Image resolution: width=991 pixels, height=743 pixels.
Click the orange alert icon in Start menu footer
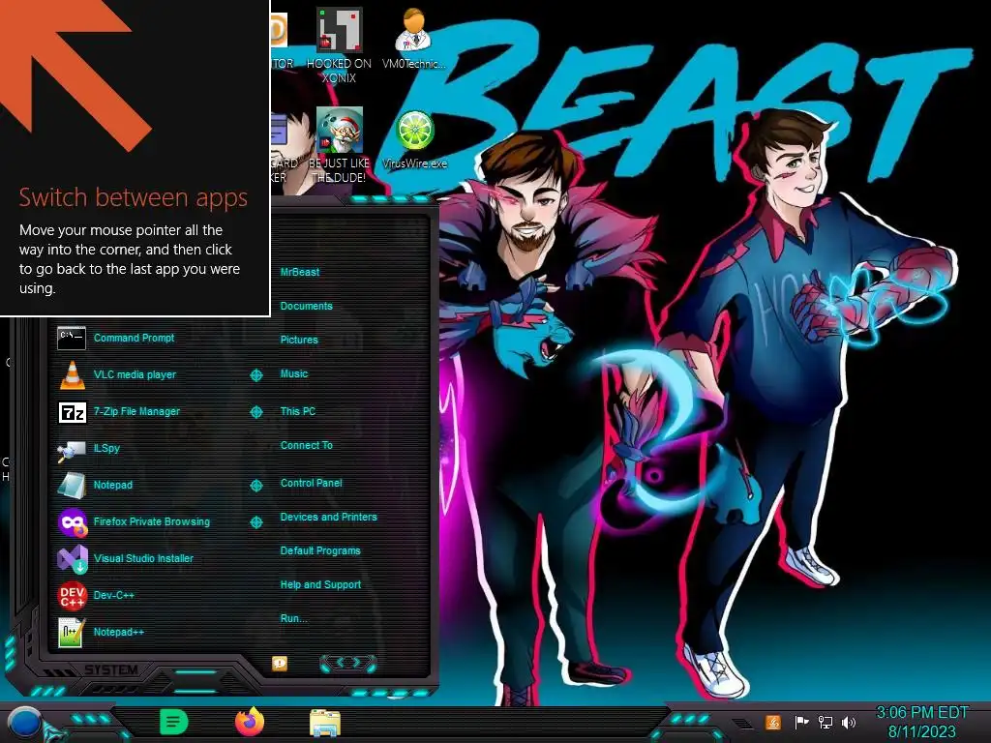pos(280,664)
